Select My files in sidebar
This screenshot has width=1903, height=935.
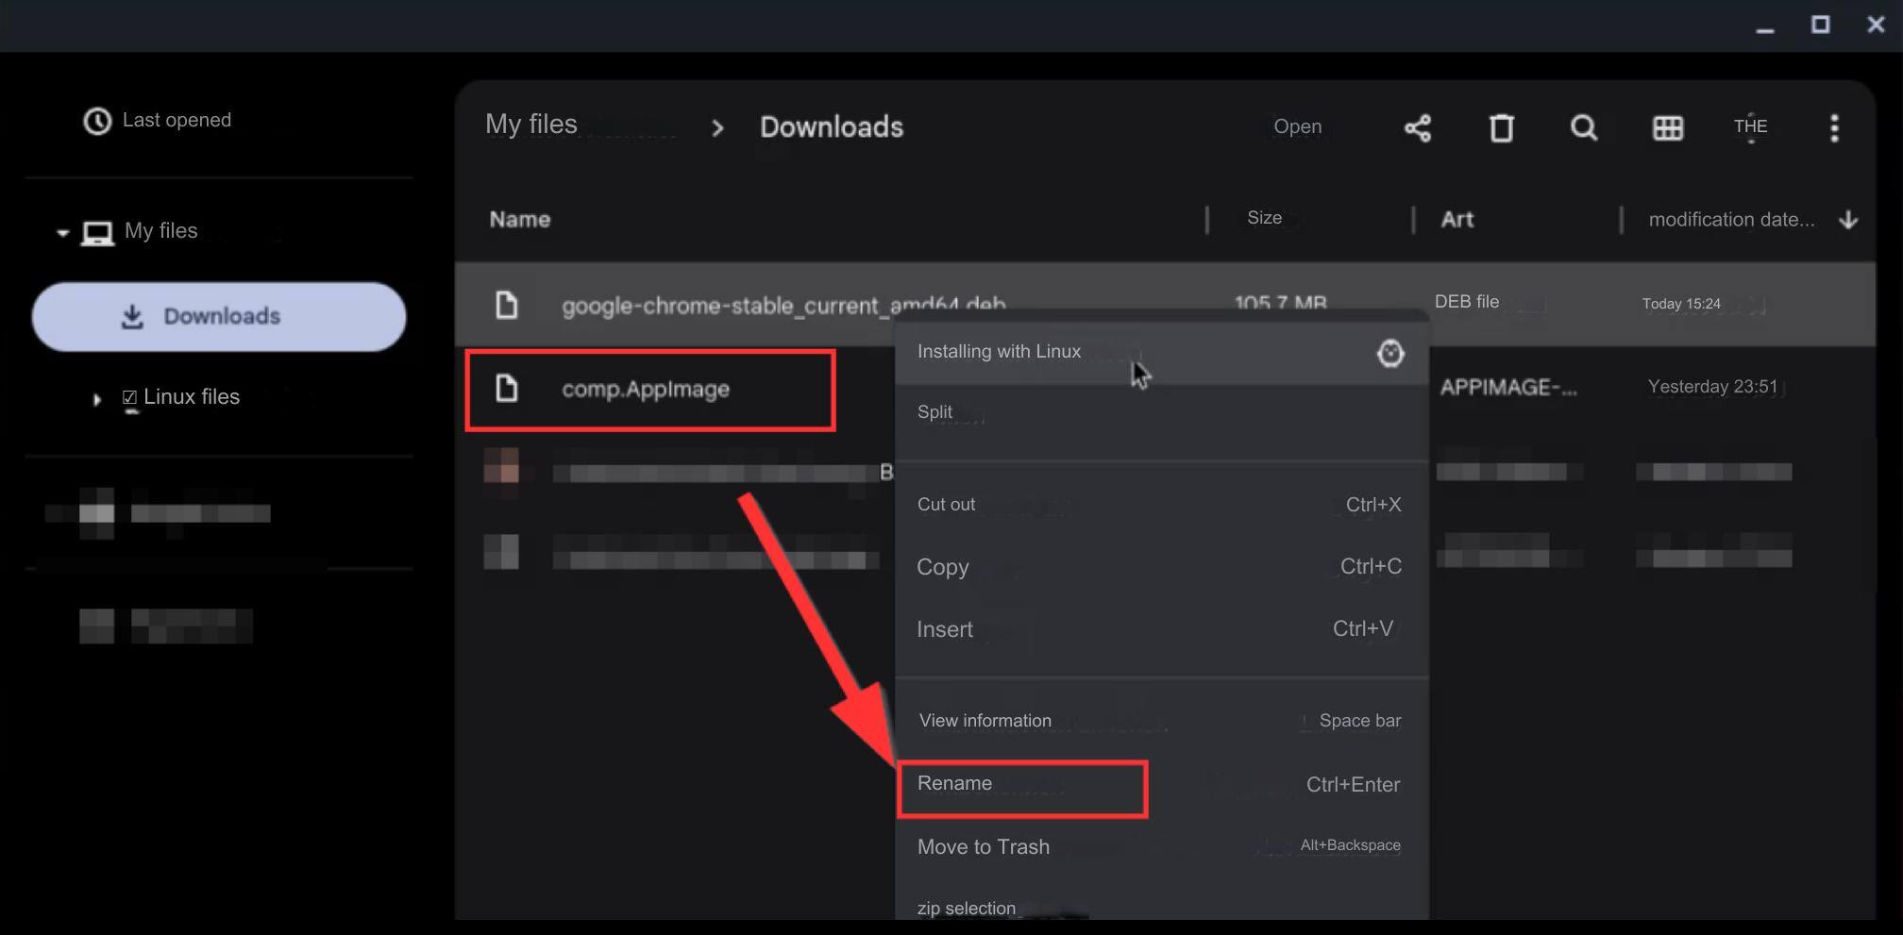[160, 231]
